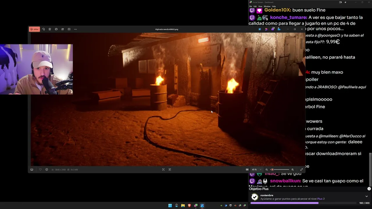Click the NVIDIA tray icon
This screenshot has height=209, width=372.
pos(221,206)
